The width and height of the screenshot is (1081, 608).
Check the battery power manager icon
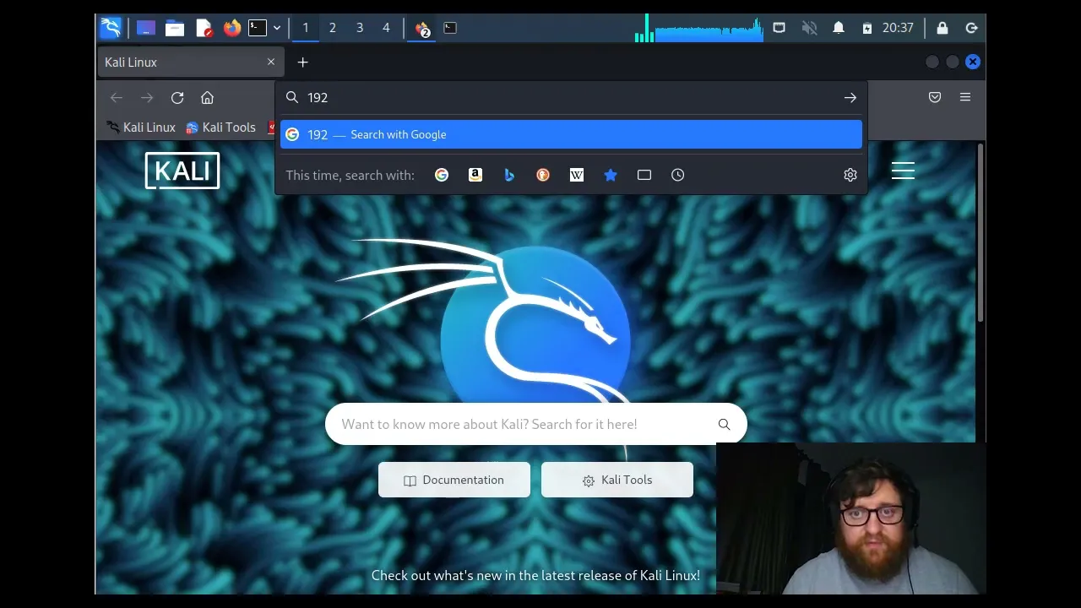tap(867, 28)
